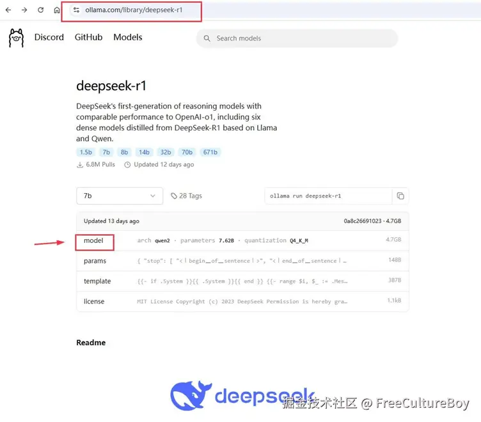This screenshot has height=422, width=481.
Task: Reload the page with the refresh icon
Action: click(x=40, y=10)
